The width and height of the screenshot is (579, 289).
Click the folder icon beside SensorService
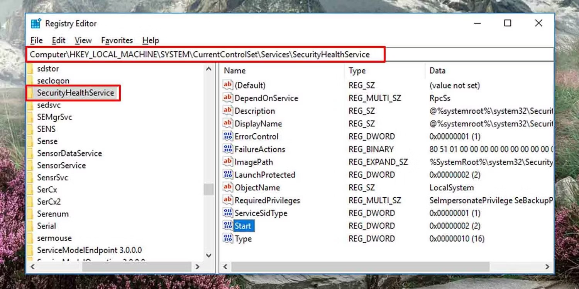[30, 165]
